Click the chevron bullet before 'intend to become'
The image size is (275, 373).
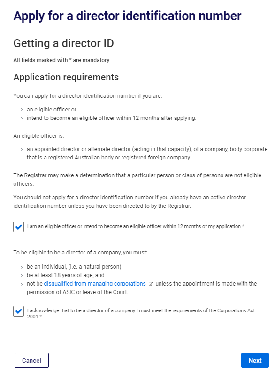point(22,118)
